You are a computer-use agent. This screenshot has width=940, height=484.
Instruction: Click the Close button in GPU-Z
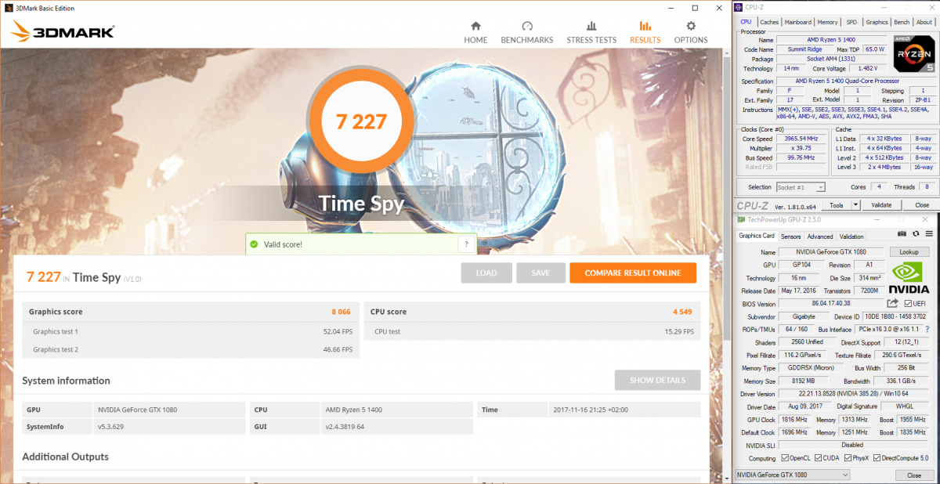(914, 475)
